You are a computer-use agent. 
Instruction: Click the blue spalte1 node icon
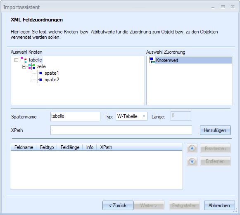pos(40,73)
